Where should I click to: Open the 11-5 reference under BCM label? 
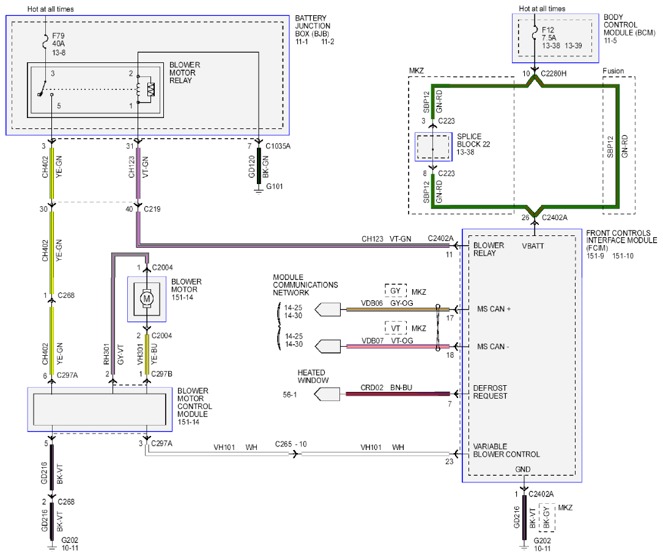(610, 41)
